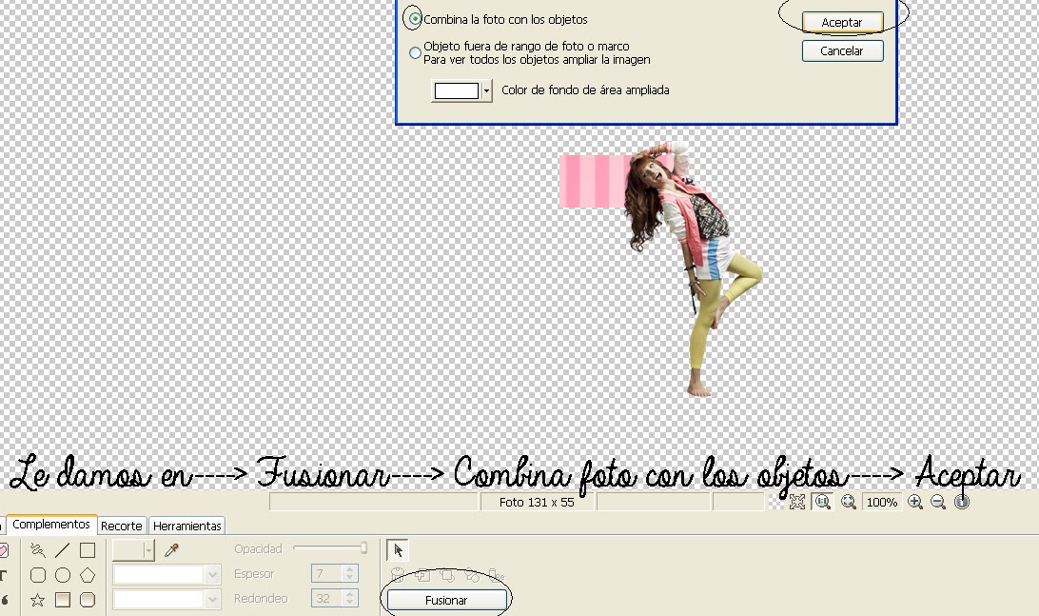Select the outline rounded-rectangle shape tool
Image resolution: width=1039 pixels, height=616 pixels.
[x=38, y=575]
